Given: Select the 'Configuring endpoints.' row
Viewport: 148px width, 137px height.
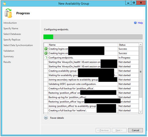Looking at the screenshot, I should [x=91, y=58].
